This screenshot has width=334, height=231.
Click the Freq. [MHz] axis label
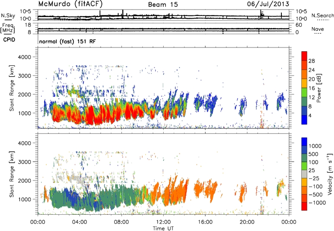coord(8,28)
